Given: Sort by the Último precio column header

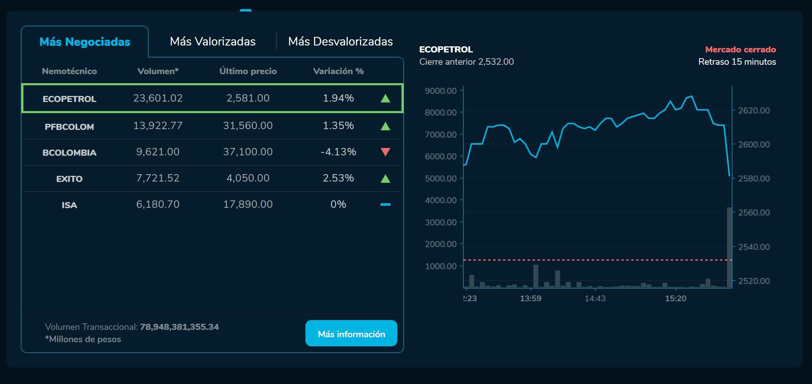Looking at the screenshot, I should pyautogui.click(x=248, y=70).
